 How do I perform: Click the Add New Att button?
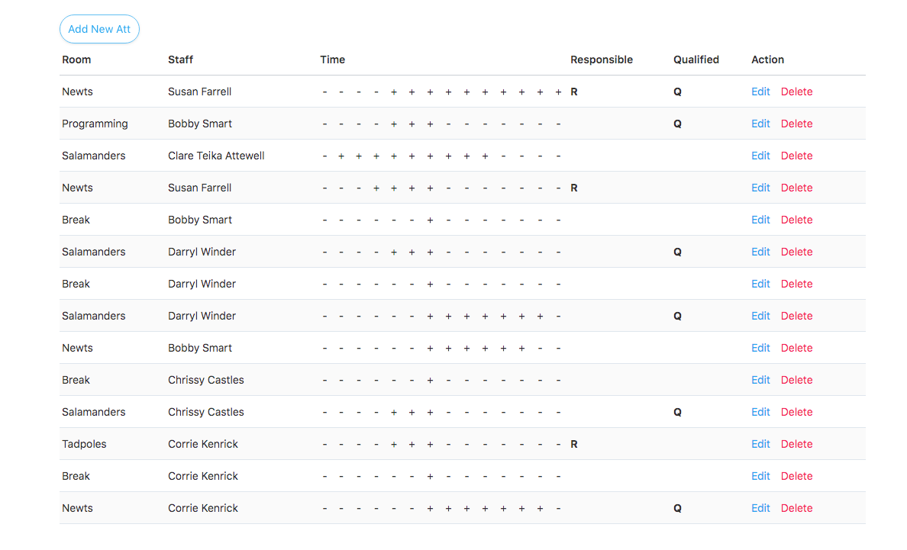[x=99, y=29]
